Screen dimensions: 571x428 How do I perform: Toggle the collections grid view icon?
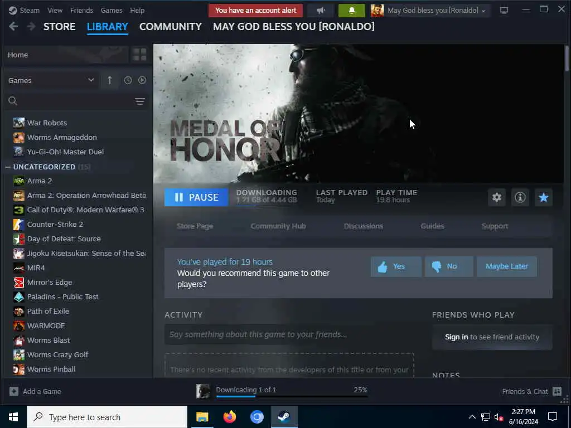click(140, 55)
